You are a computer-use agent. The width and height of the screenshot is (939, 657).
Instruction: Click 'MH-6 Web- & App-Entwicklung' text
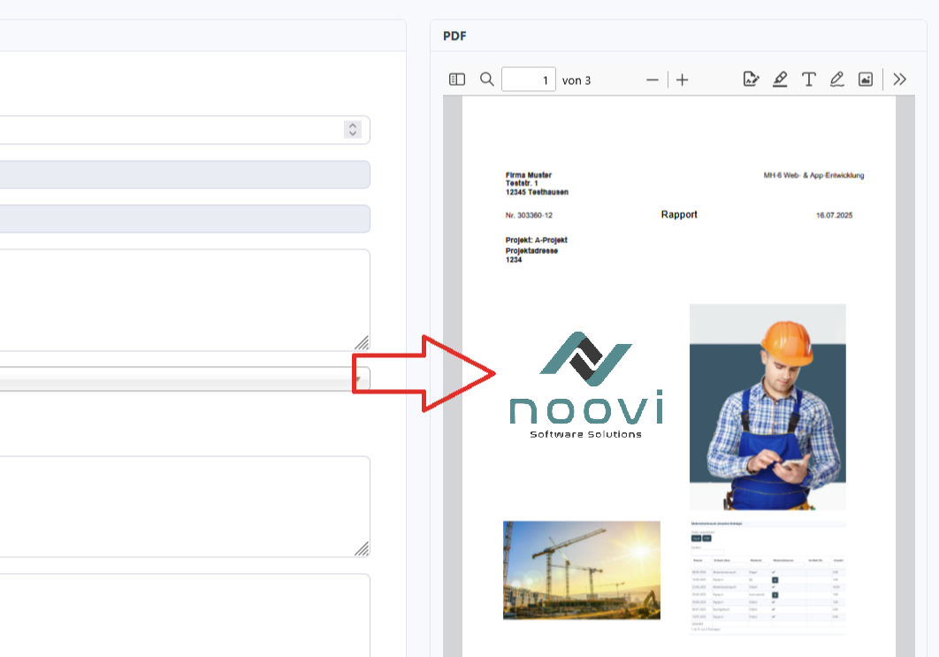(813, 175)
